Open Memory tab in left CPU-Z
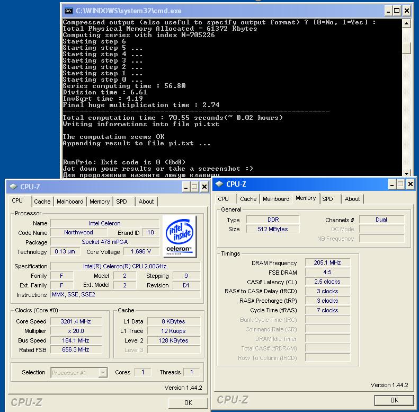This screenshot has height=412, width=419. point(100,201)
